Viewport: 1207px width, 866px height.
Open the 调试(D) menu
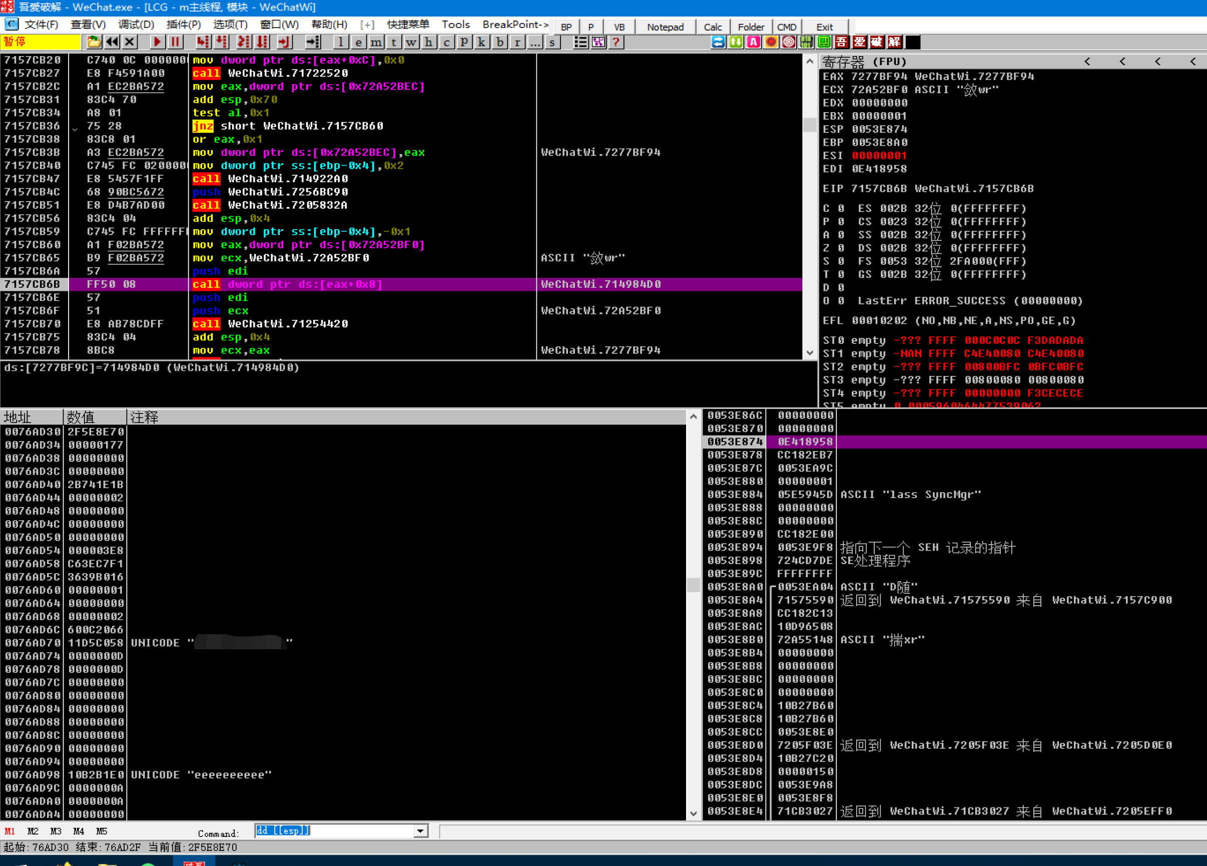[x=136, y=25]
